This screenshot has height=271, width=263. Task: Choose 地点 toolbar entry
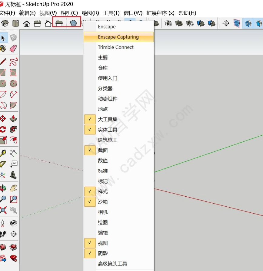[118, 109]
